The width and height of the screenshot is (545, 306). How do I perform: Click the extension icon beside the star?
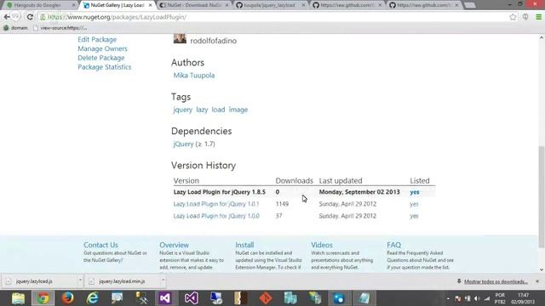[x=525, y=17]
